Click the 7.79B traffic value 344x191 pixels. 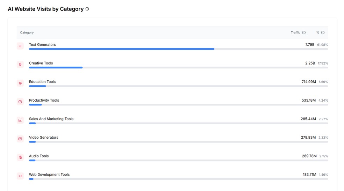[x=310, y=45]
